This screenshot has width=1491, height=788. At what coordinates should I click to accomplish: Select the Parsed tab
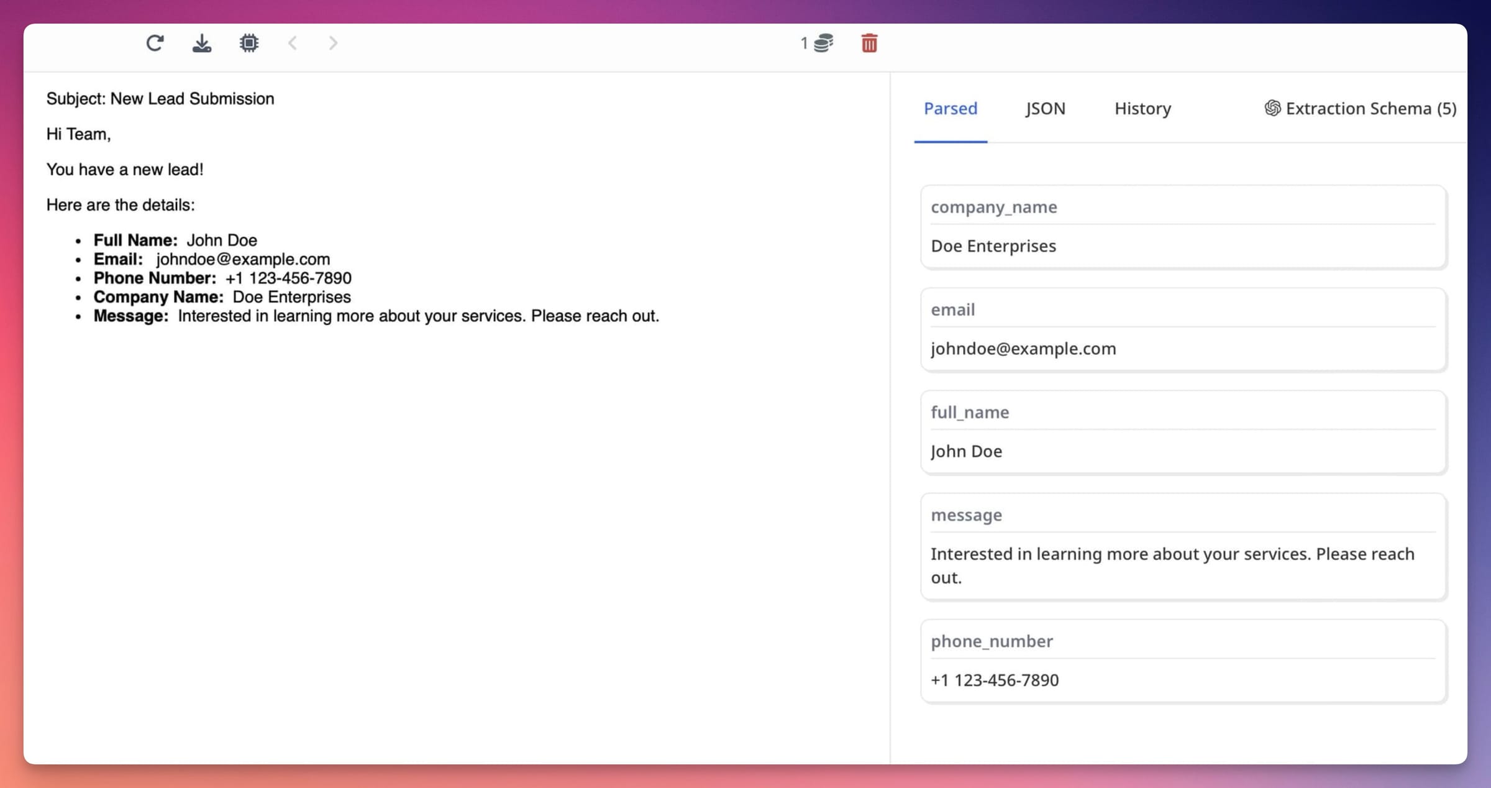951,108
